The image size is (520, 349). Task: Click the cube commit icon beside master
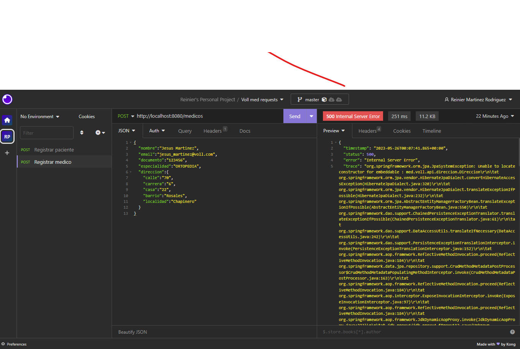(x=324, y=100)
